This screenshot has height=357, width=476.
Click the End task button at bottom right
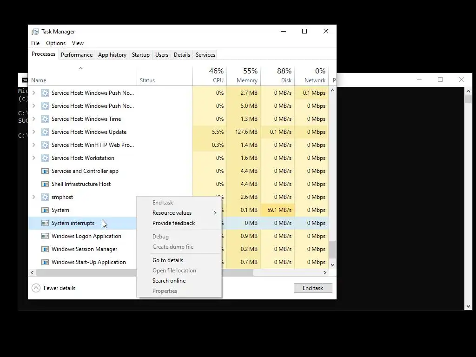(313, 288)
